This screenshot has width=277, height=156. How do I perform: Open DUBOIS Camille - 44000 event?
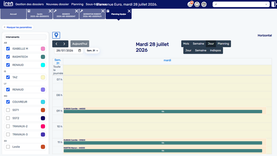165,111
